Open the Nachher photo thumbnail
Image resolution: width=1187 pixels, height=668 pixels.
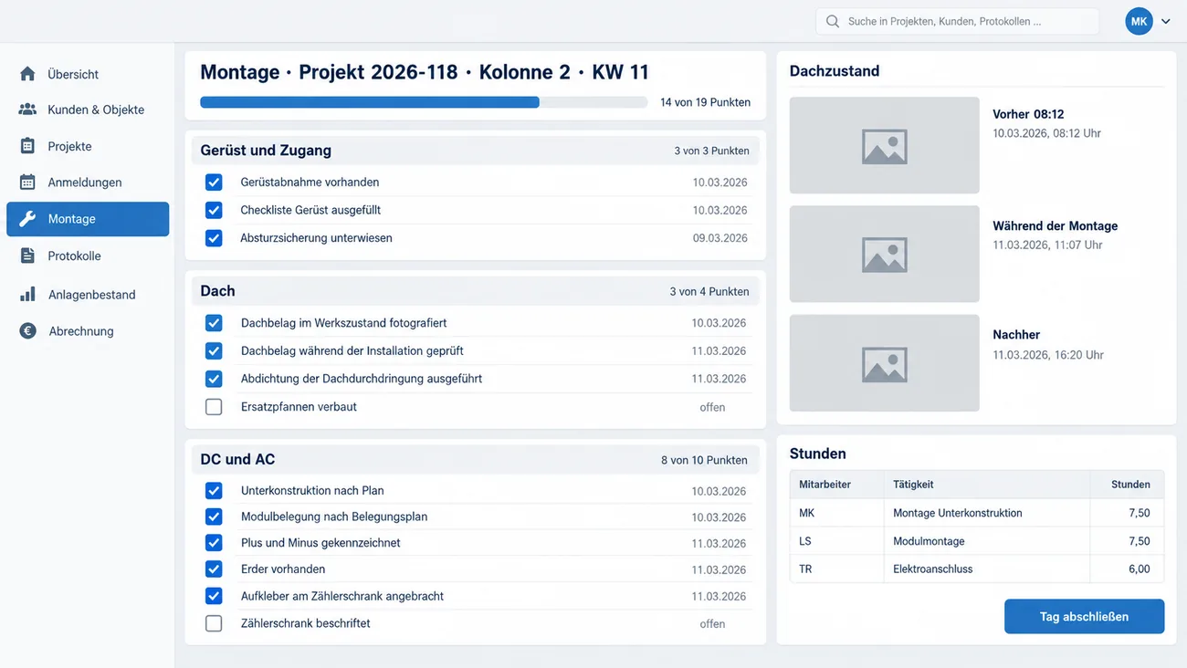[x=884, y=363]
